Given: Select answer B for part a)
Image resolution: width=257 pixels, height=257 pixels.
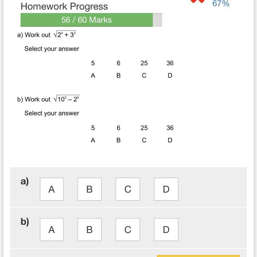Looking at the screenshot, I should click(89, 189).
